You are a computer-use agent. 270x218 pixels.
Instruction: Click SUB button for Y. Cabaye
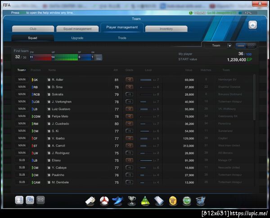coord(22,167)
